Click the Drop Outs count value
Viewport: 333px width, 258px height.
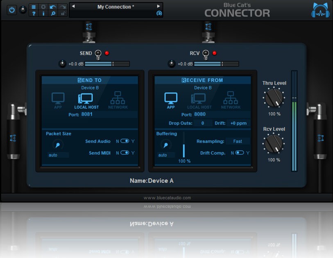tap(203, 123)
